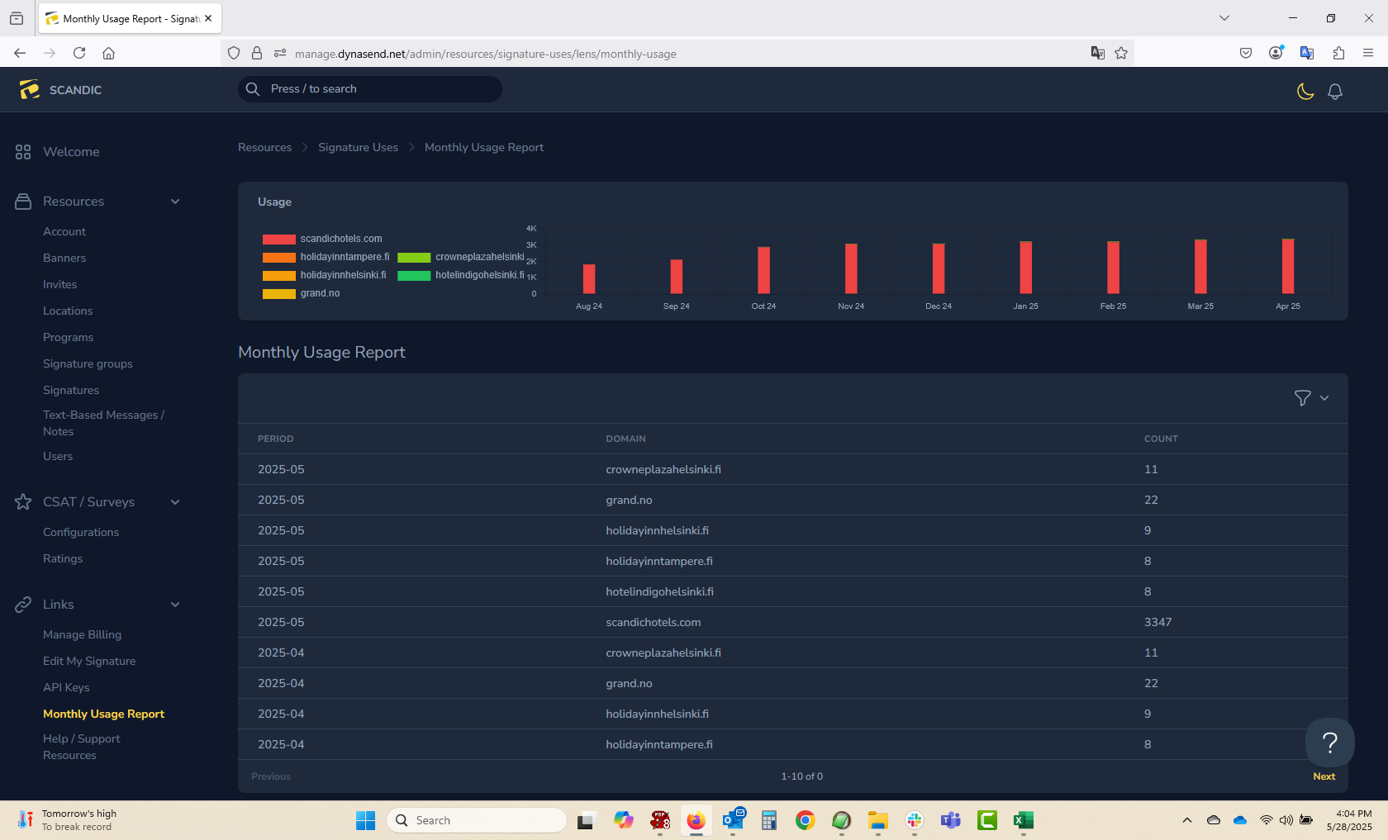1388x840 pixels.
Task: Open the dark mode moon toggle
Action: [x=1305, y=92]
